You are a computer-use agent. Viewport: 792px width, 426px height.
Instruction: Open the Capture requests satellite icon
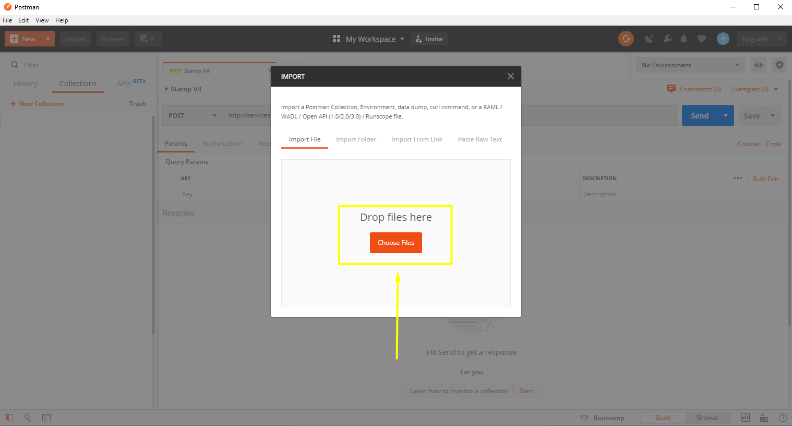[649, 38]
